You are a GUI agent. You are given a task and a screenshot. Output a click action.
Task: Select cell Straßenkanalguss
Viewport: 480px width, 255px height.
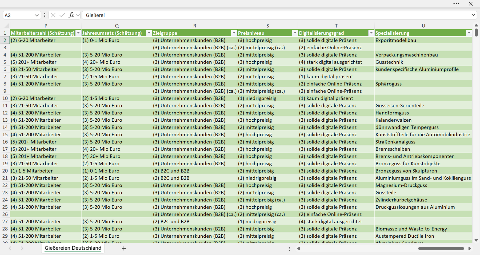423,142
